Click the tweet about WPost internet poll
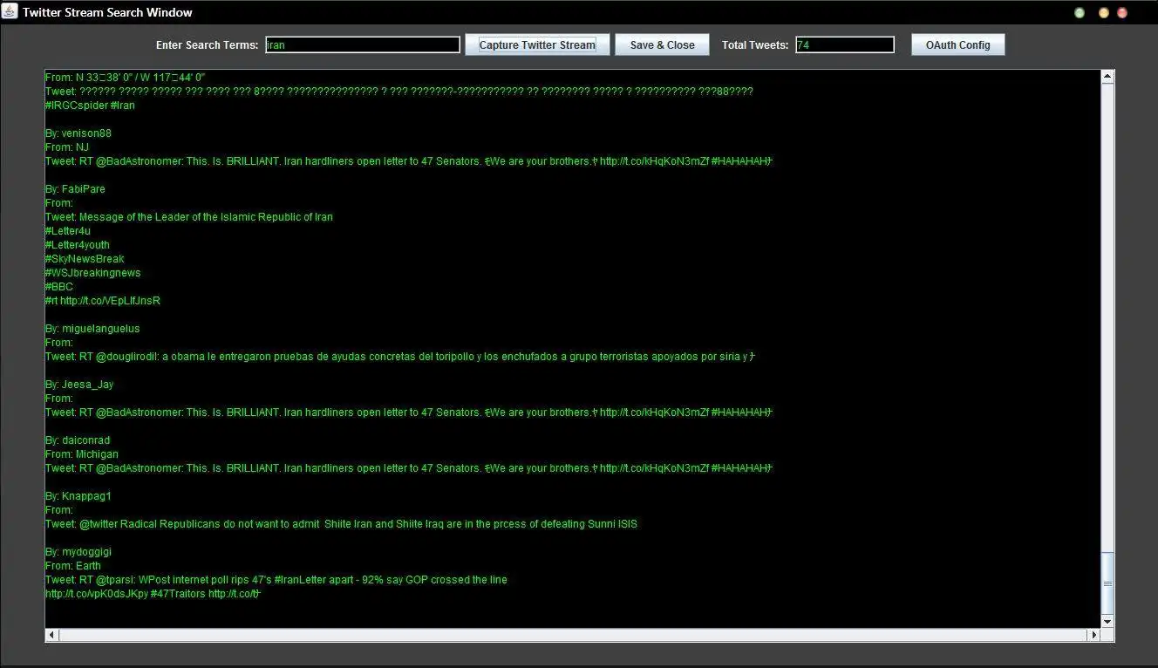The image size is (1158, 668). tap(276, 580)
